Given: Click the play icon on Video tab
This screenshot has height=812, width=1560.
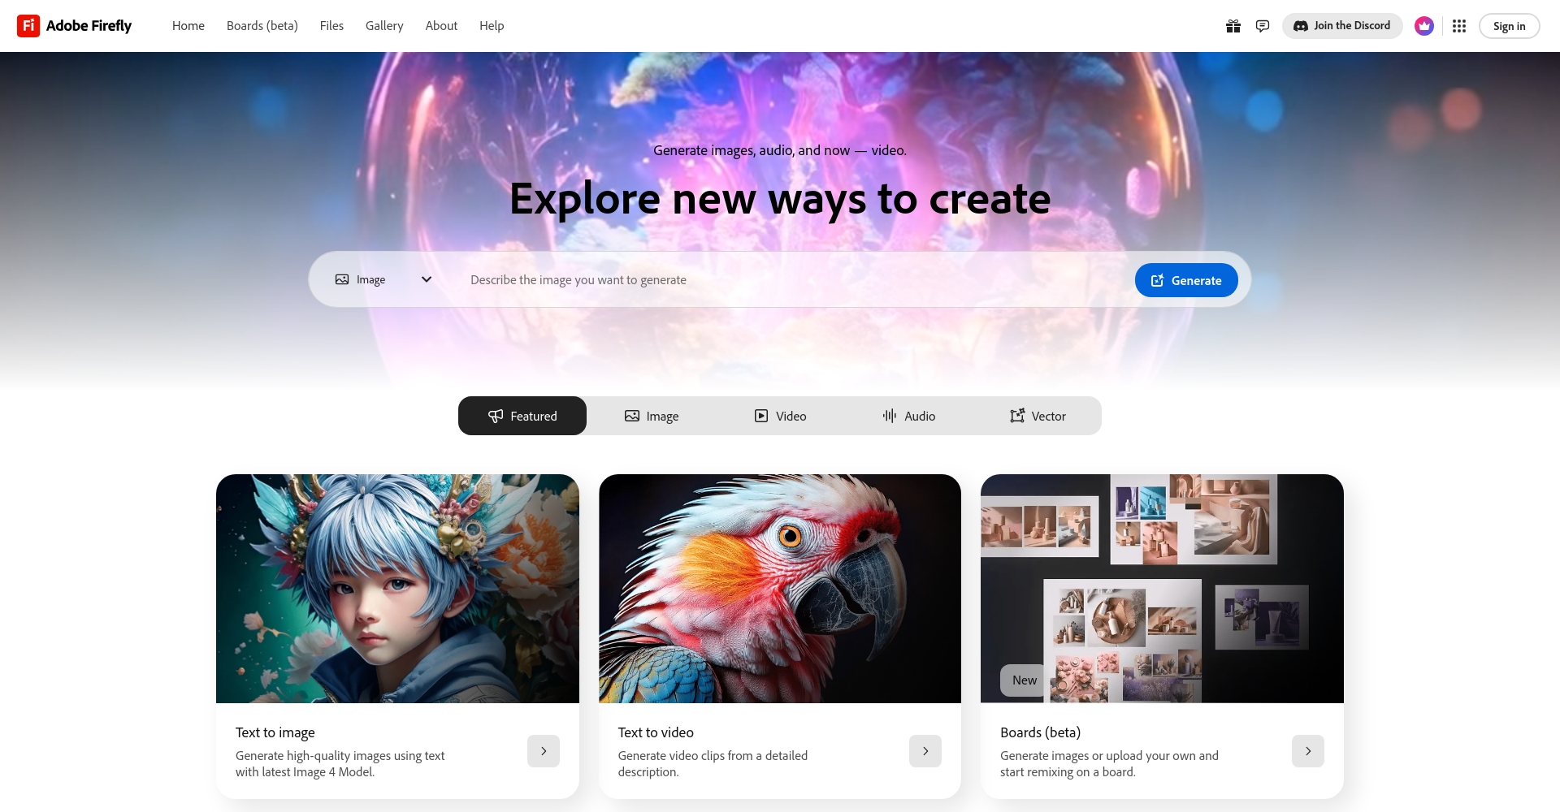Looking at the screenshot, I should click(761, 416).
